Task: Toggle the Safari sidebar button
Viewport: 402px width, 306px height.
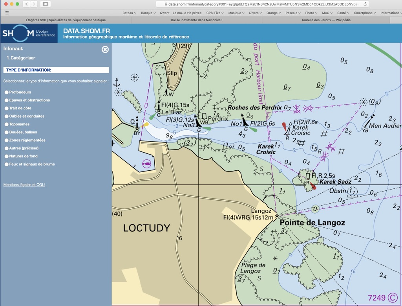Action: point(46,4)
